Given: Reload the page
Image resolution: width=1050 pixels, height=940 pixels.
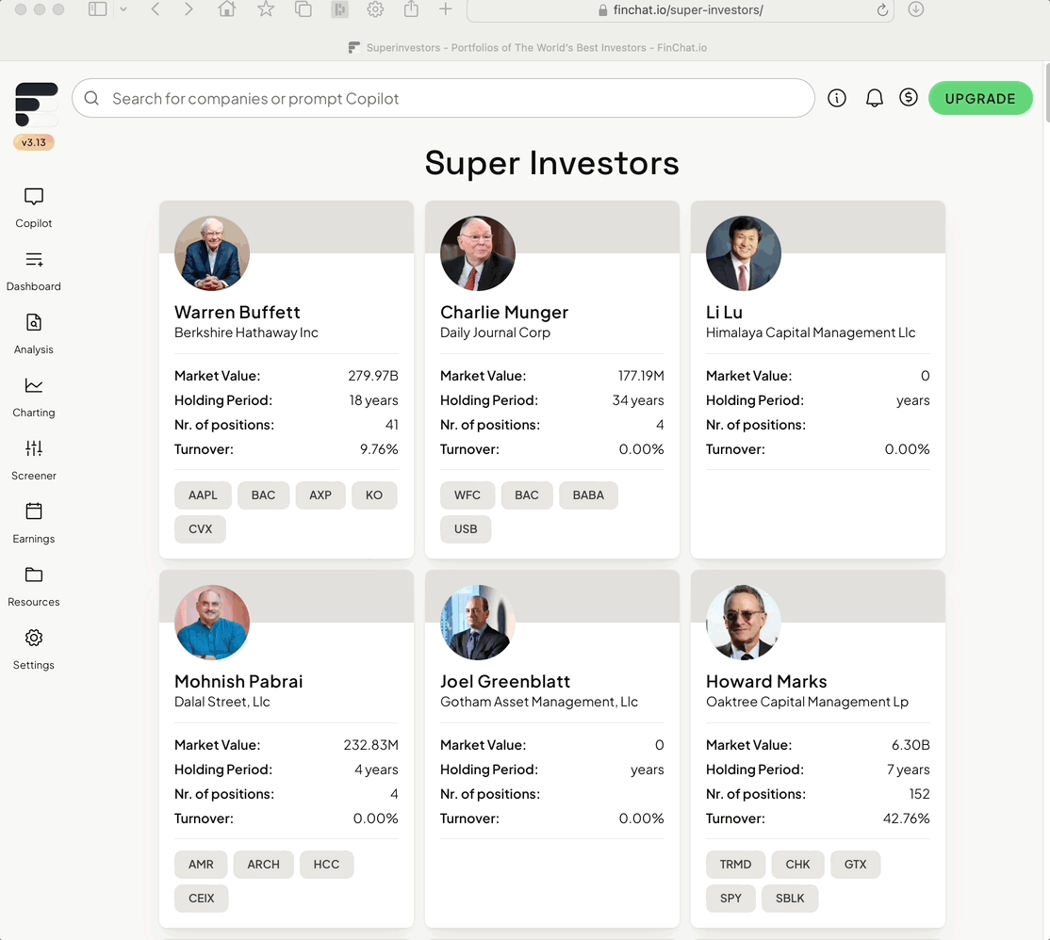Looking at the screenshot, I should coord(882,10).
